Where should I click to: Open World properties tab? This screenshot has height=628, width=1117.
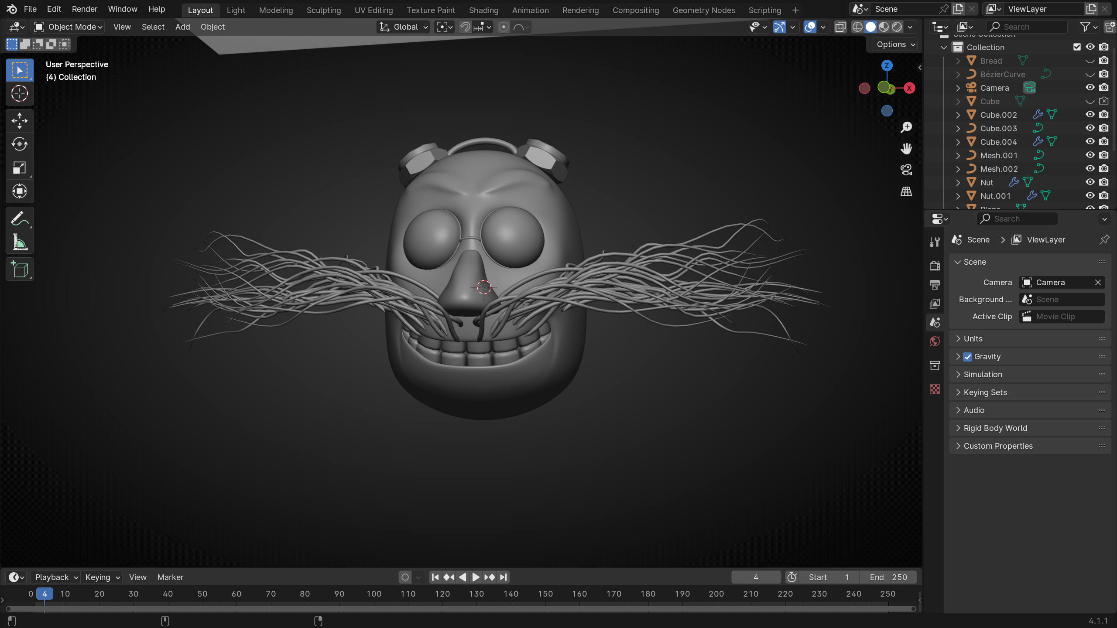[935, 341]
